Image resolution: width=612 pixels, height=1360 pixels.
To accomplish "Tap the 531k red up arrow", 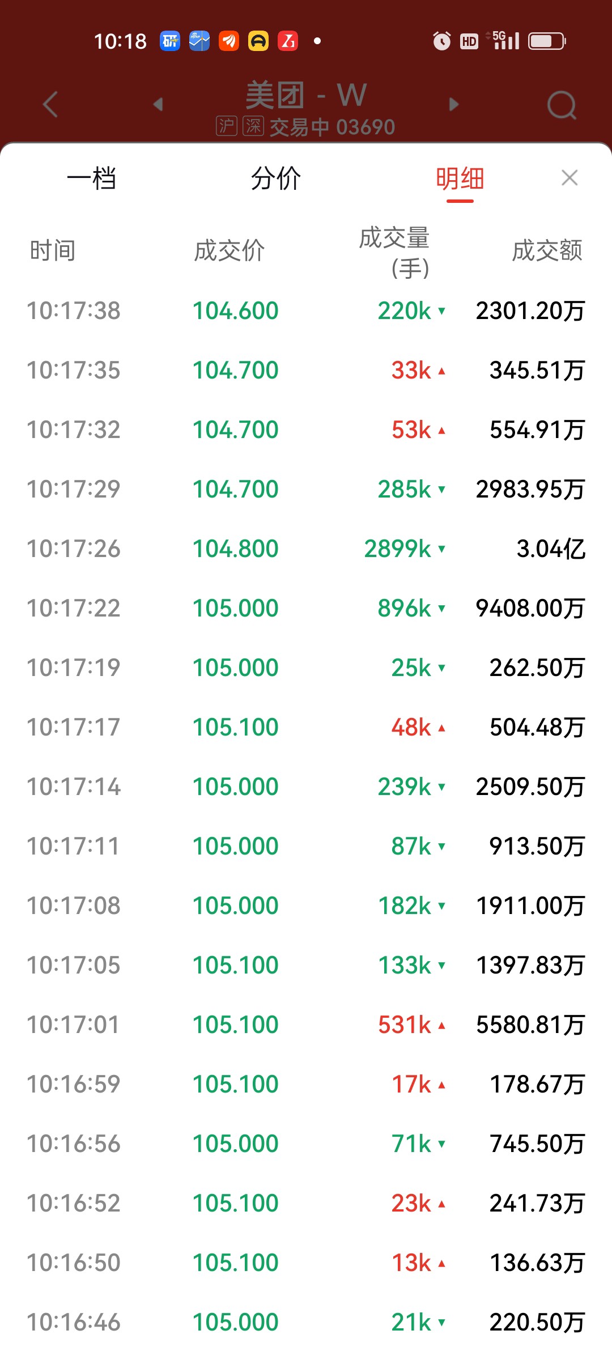I will (x=442, y=1025).
